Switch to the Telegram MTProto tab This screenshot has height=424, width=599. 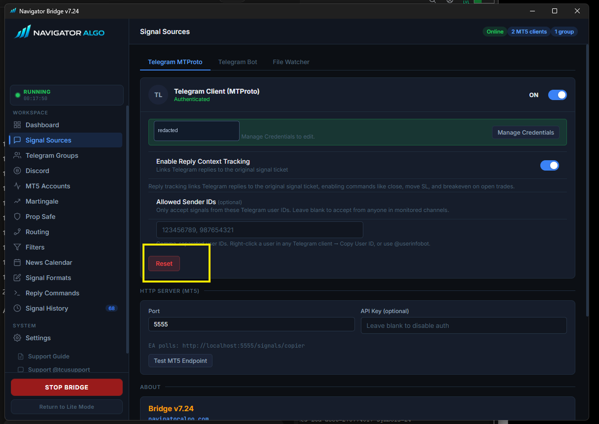click(x=175, y=62)
